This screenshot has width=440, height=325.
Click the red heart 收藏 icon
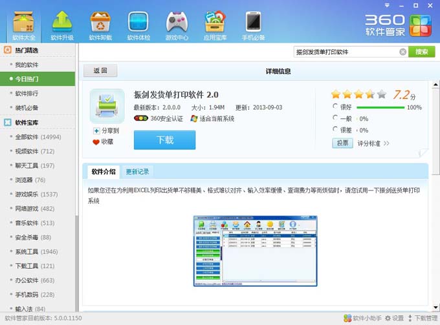[96, 142]
